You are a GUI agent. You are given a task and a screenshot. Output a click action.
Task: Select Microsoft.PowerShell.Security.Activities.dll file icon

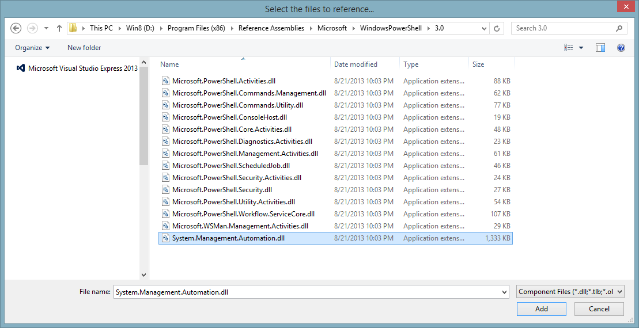[x=165, y=178]
